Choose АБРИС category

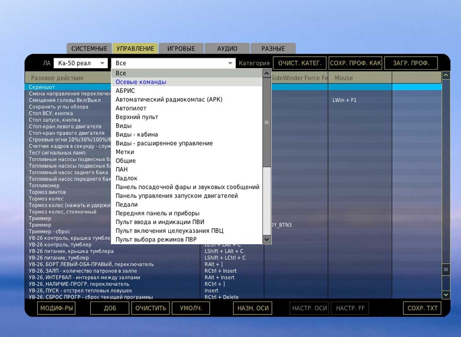click(x=187, y=91)
